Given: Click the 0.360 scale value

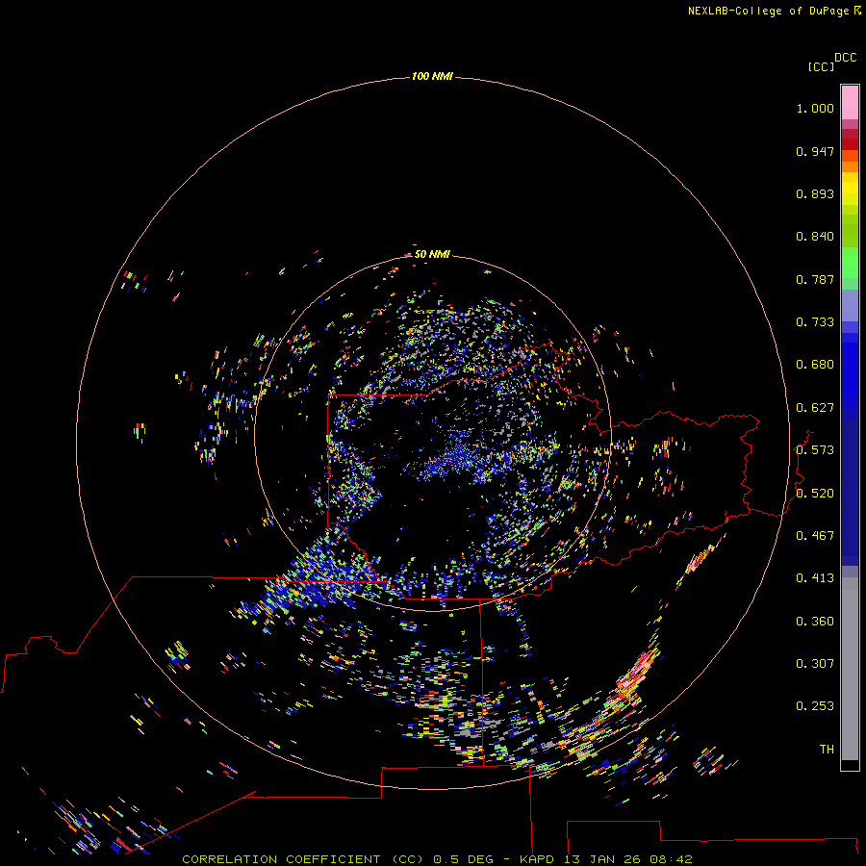Looking at the screenshot, I should [x=815, y=622].
